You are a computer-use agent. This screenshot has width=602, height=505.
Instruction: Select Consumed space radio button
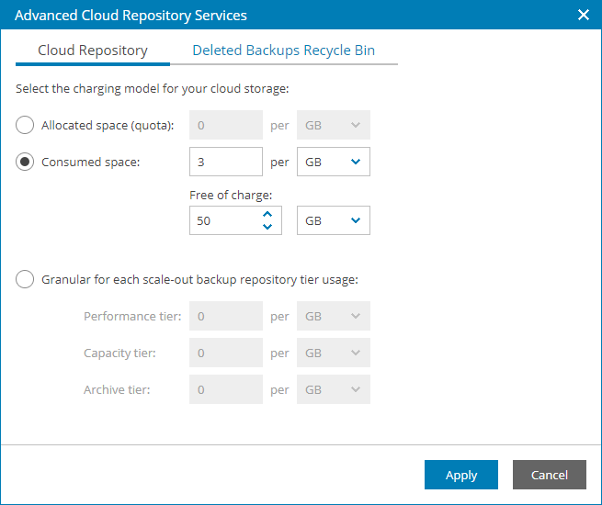(26, 162)
